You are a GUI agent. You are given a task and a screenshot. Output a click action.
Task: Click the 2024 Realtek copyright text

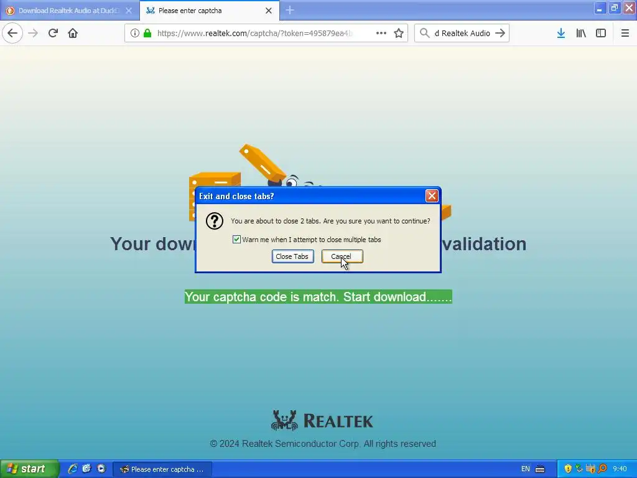pyautogui.click(x=323, y=443)
